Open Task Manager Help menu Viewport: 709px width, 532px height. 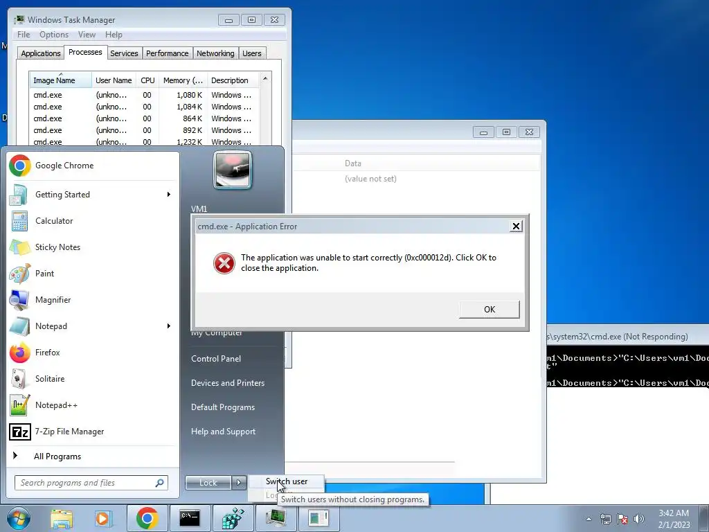coord(114,35)
